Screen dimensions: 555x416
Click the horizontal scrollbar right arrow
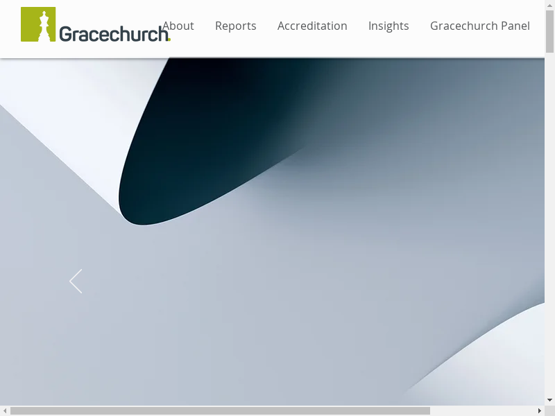click(539, 410)
